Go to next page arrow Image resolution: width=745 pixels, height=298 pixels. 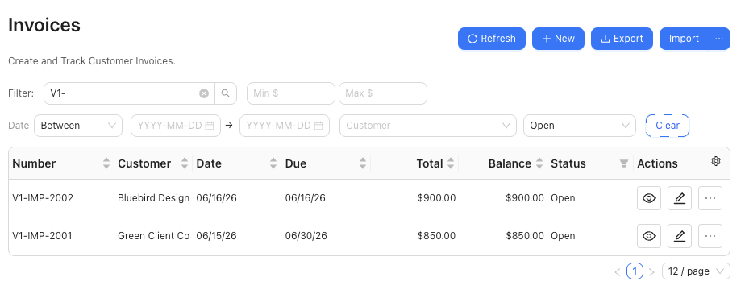pyautogui.click(x=651, y=272)
